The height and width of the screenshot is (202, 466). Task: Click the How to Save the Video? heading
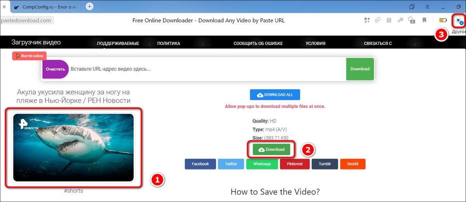coord(275,192)
